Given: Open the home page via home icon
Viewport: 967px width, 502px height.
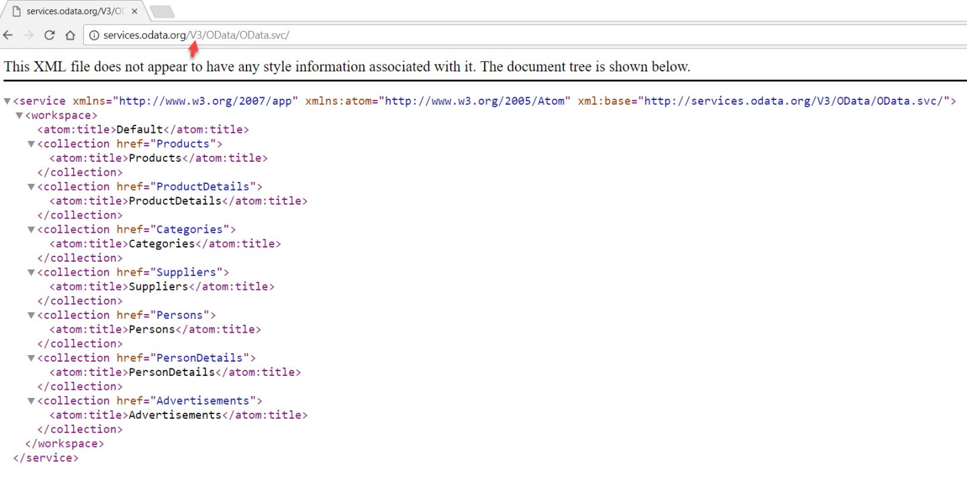Looking at the screenshot, I should point(70,35).
